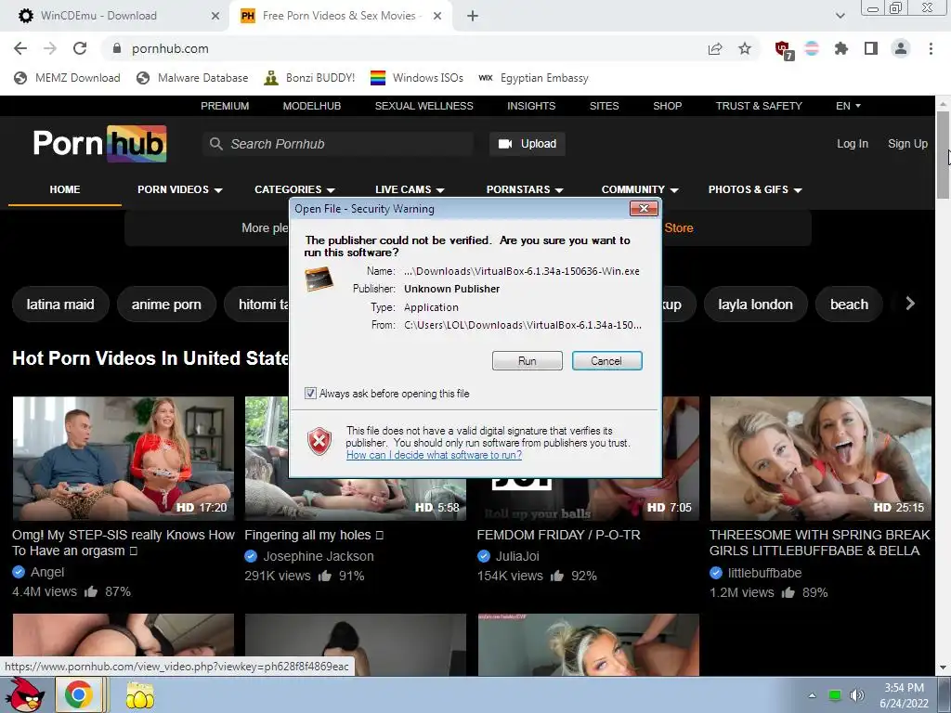Select the HOME navigation tab

pos(65,189)
